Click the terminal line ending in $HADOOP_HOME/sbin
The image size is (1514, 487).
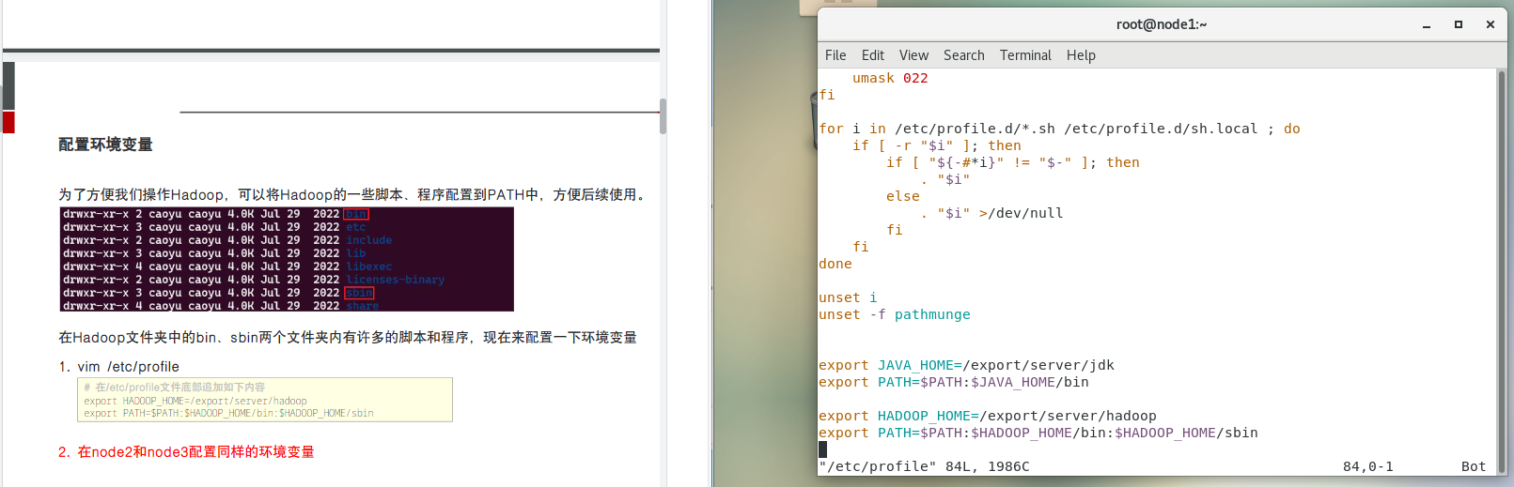[x=1038, y=433]
